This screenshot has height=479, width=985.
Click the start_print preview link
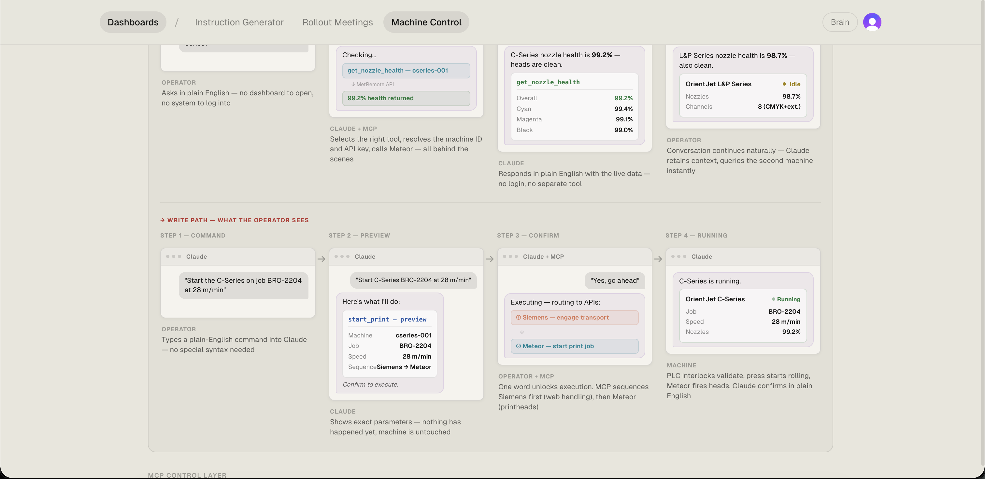coord(387,319)
